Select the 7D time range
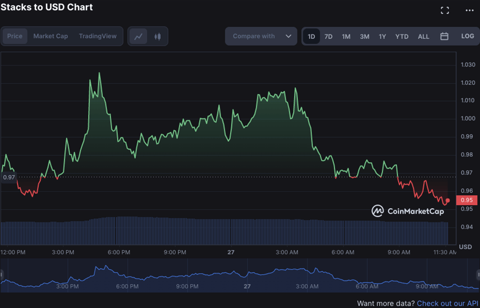The height and width of the screenshot is (308, 480). pyautogui.click(x=328, y=36)
